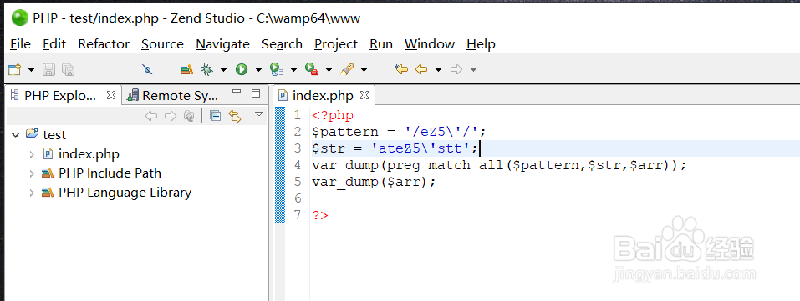Screen dimensions: 800x301
Task: Click line number 6 in gutter
Action: (x=298, y=198)
